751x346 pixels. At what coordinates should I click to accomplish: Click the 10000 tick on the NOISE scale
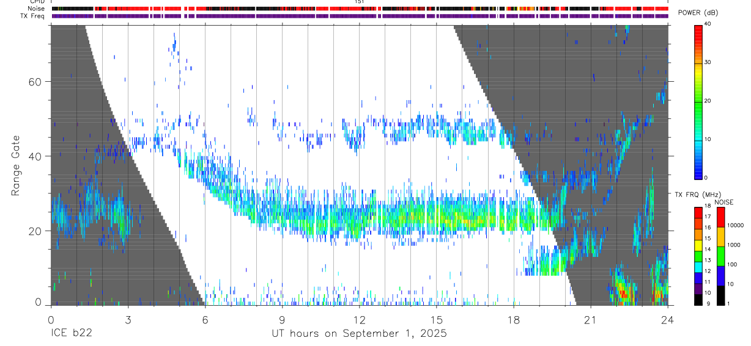pyautogui.click(x=735, y=226)
